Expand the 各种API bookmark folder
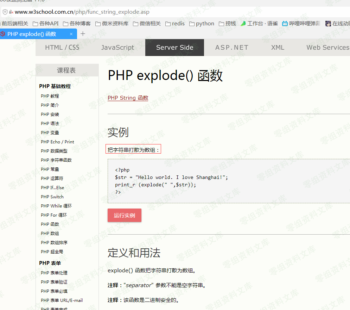This screenshot has height=310, width=350. (x=46, y=24)
